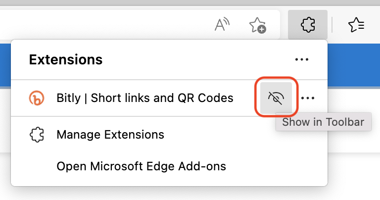Click the Read aloud icon in address bar
This screenshot has width=380, height=200.
pos(222,24)
